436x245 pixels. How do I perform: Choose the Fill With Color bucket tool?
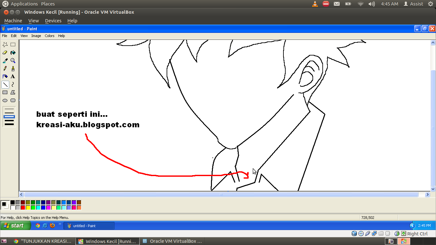pyautogui.click(x=13, y=53)
